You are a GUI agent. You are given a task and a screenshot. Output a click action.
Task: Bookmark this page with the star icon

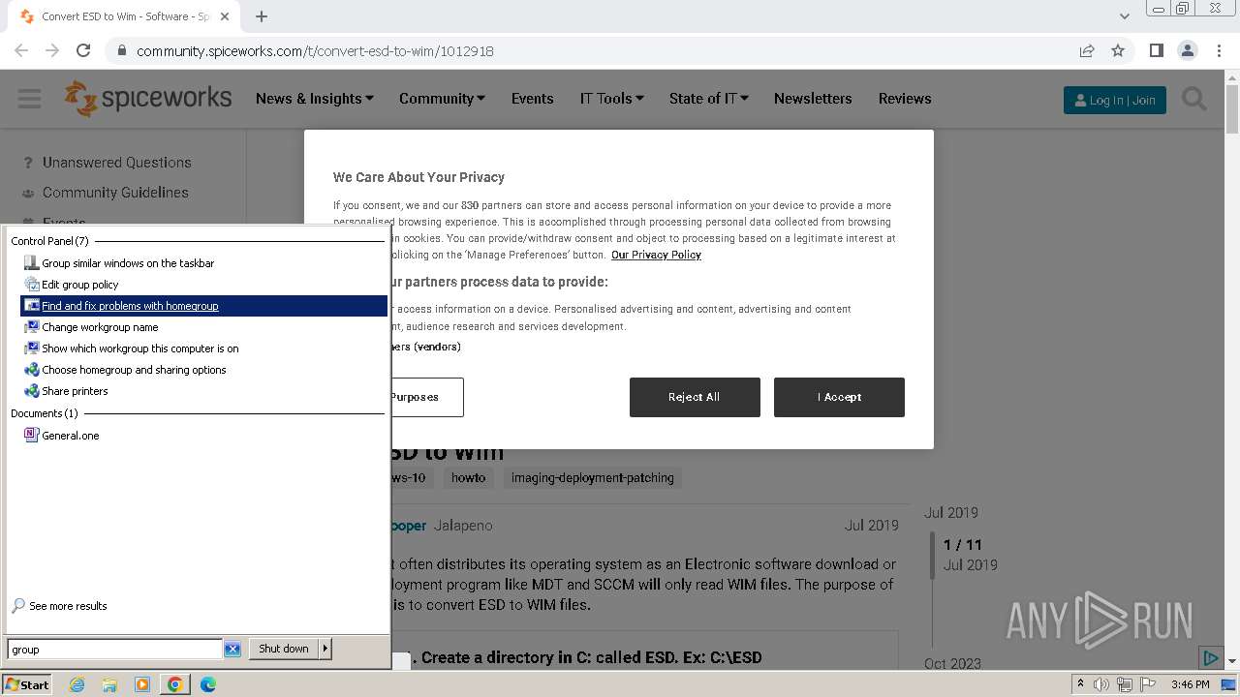1118,50
